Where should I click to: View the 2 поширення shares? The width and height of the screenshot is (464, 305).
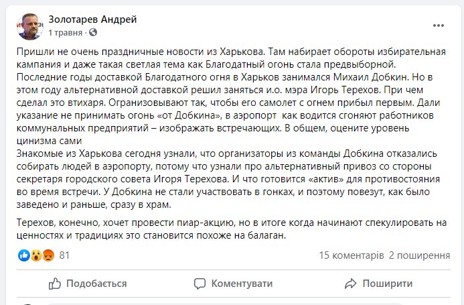pos(419,255)
